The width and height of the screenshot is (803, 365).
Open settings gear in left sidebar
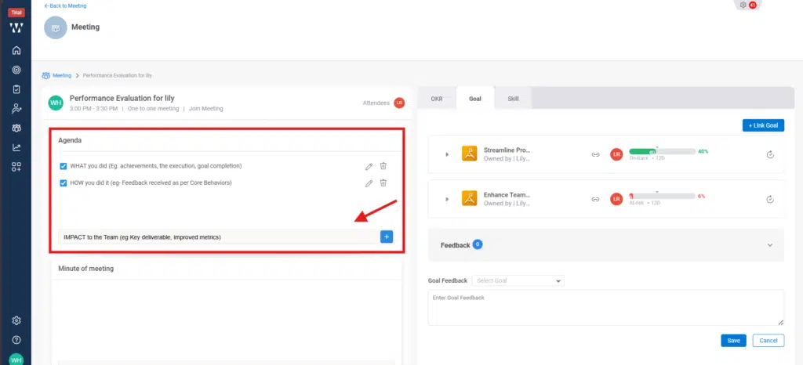click(16, 320)
